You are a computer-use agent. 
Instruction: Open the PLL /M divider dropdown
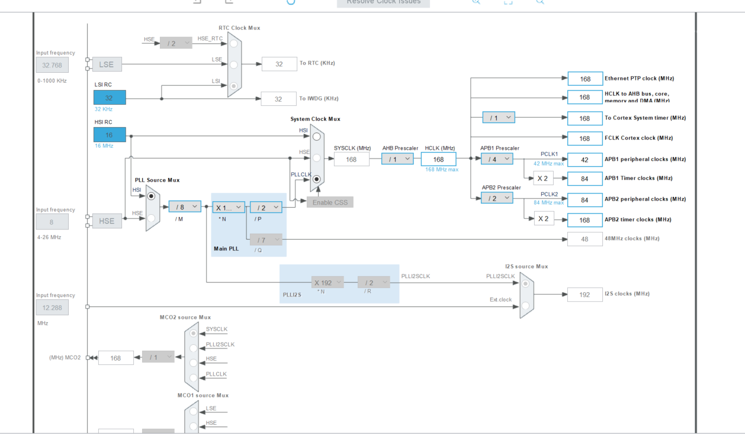coord(185,206)
